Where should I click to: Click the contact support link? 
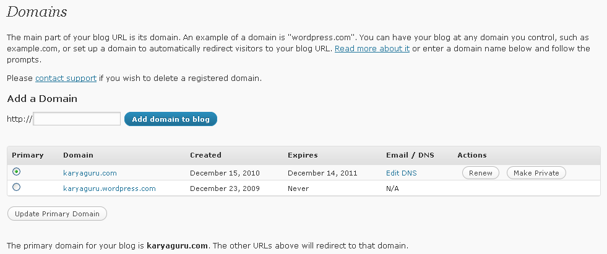66,78
